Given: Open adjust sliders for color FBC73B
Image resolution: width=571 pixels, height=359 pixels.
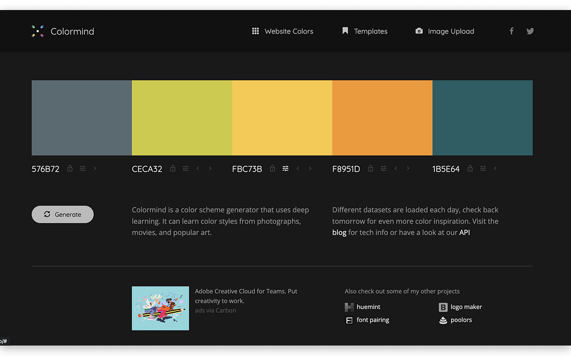Looking at the screenshot, I should click(285, 168).
